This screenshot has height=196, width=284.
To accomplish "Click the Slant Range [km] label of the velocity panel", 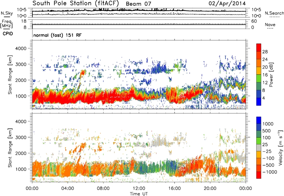I will pyautogui.click(x=10, y=148).
